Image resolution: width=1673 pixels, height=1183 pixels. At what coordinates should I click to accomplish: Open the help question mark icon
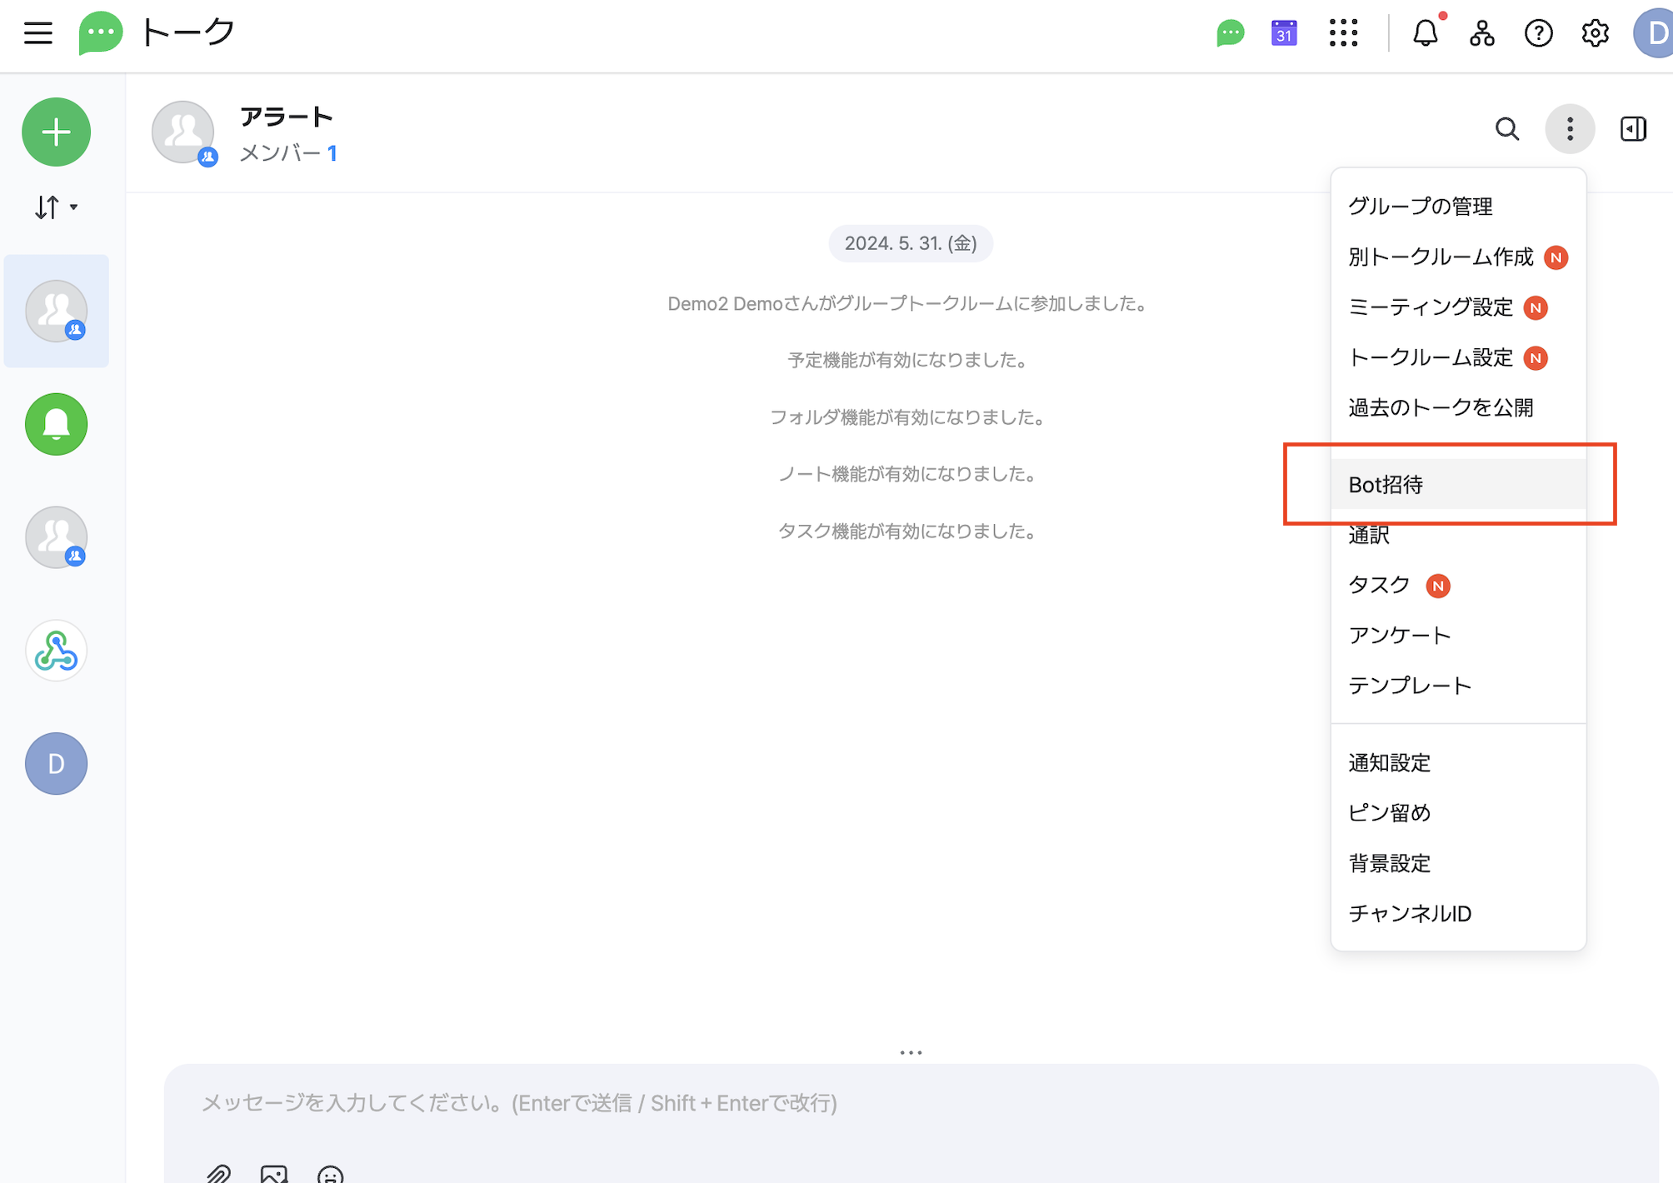tap(1538, 33)
